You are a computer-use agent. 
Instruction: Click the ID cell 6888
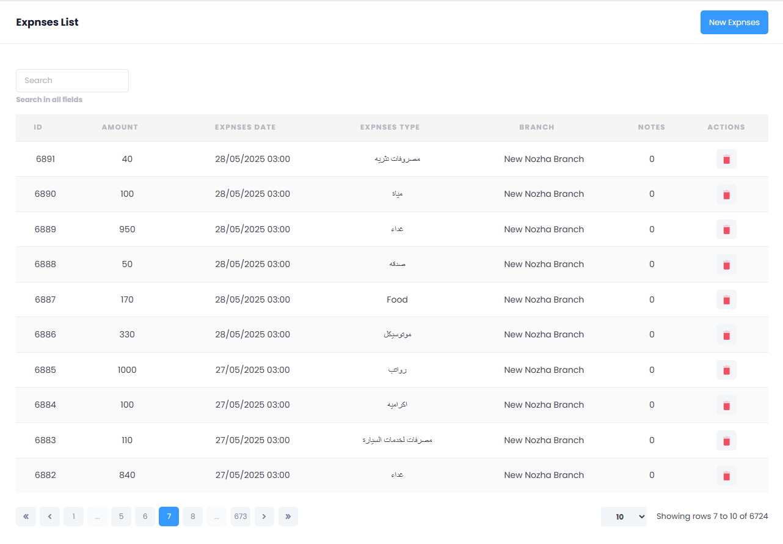45,264
